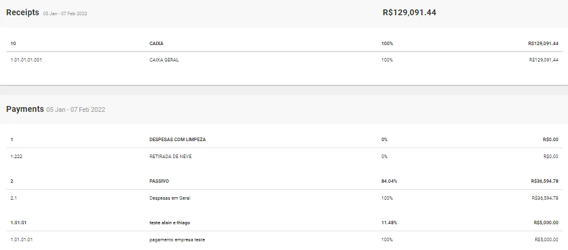Viewport: 568px width, 250px height.
Task: Click account code 1.01.01.01.001
Action: coord(26,60)
